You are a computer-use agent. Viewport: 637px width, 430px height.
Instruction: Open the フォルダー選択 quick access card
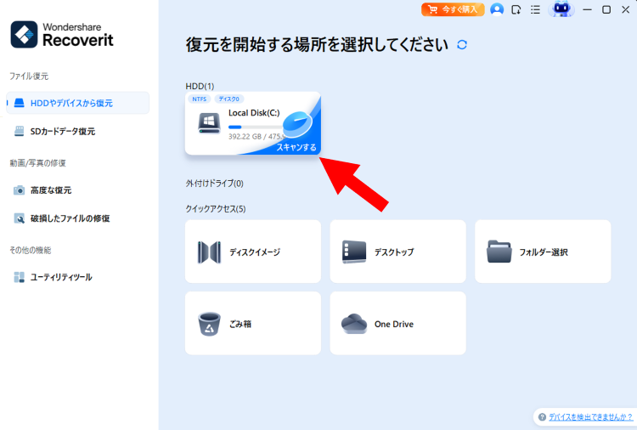(x=543, y=252)
